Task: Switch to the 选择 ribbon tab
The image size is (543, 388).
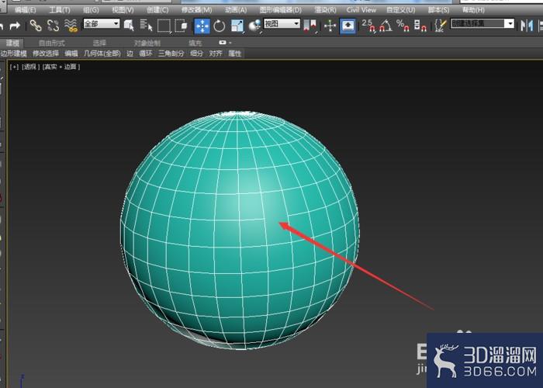Action: 99,43
